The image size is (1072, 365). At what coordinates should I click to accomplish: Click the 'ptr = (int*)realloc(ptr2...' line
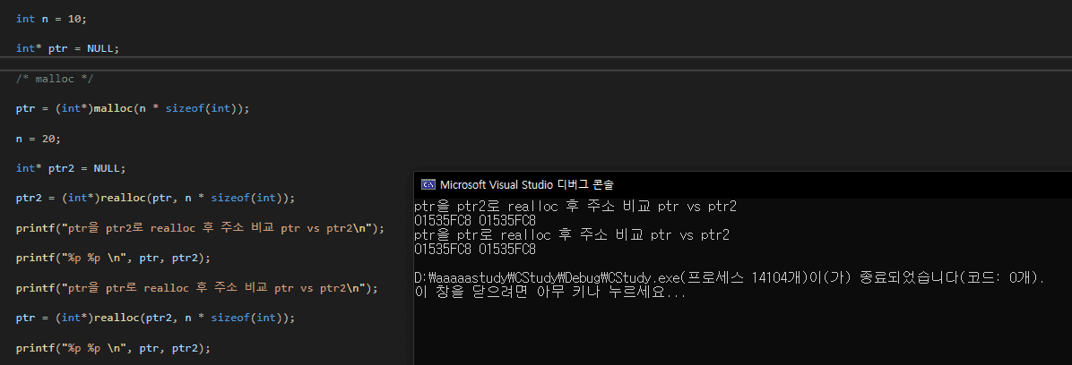coord(155,318)
